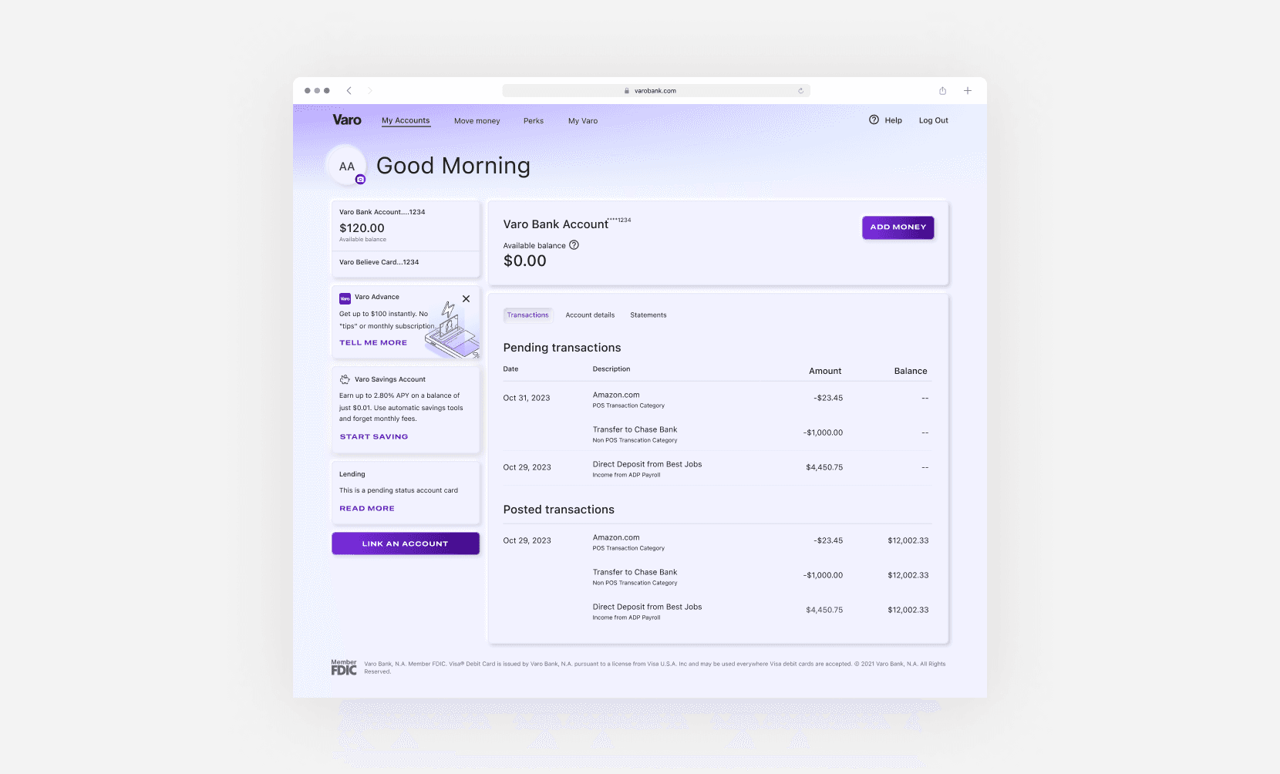Click the $120.00 balance in sidebar
The width and height of the screenshot is (1280, 774).
pyautogui.click(x=362, y=228)
